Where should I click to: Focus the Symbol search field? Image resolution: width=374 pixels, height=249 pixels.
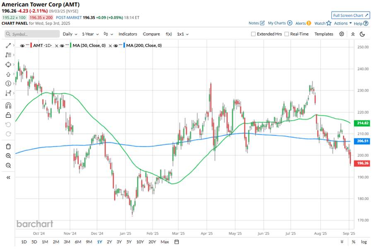coord(32,34)
